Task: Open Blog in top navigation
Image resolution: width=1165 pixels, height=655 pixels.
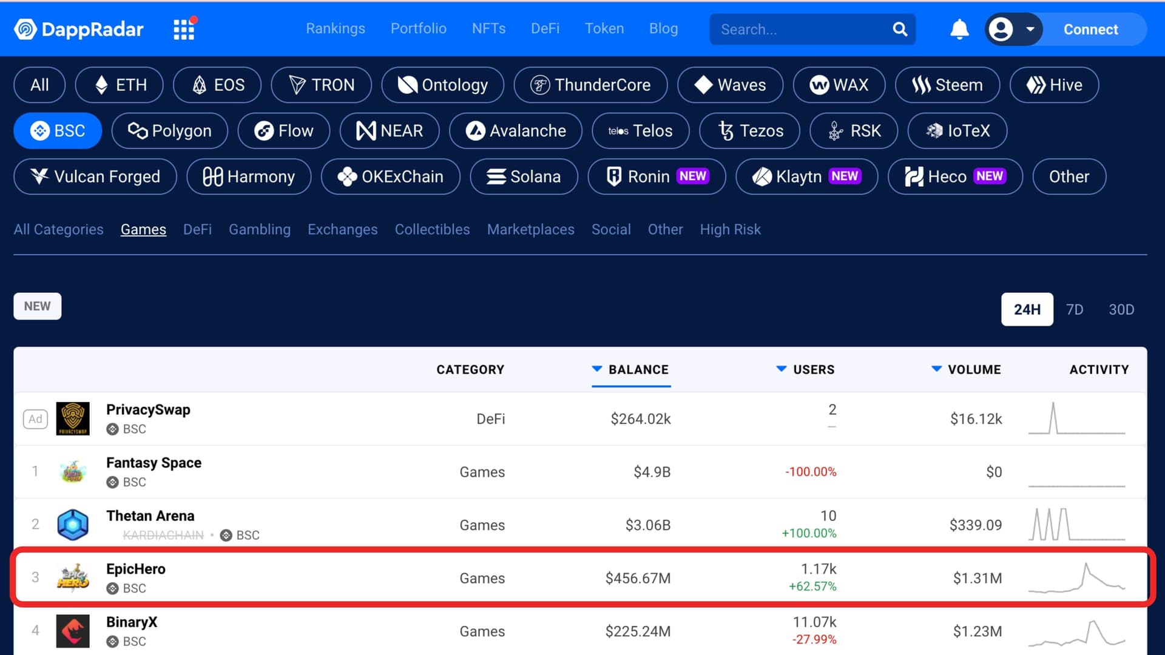Action: [663, 29]
